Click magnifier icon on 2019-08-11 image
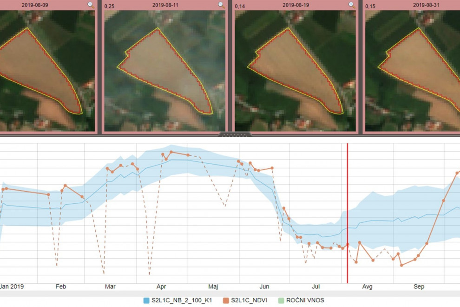Viewport: 460px width, 307px height. point(222,5)
